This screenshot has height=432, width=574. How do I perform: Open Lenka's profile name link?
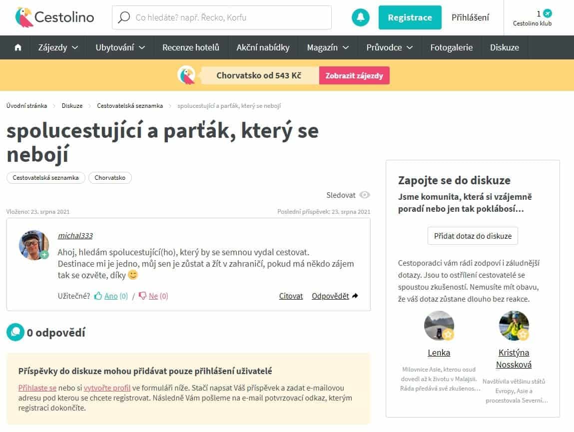(x=439, y=353)
